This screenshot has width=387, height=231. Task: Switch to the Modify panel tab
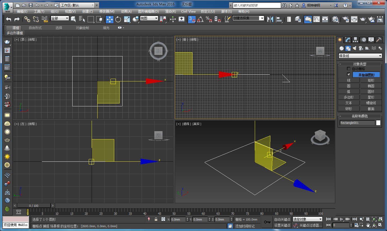pos(348,40)
